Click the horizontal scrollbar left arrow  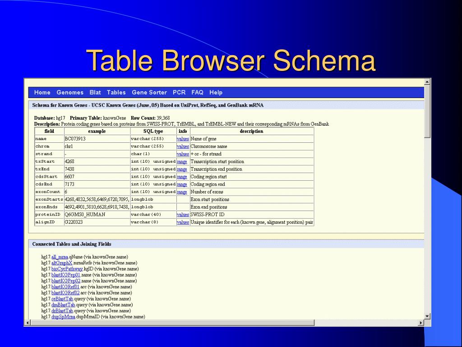(x=28, y=323)
